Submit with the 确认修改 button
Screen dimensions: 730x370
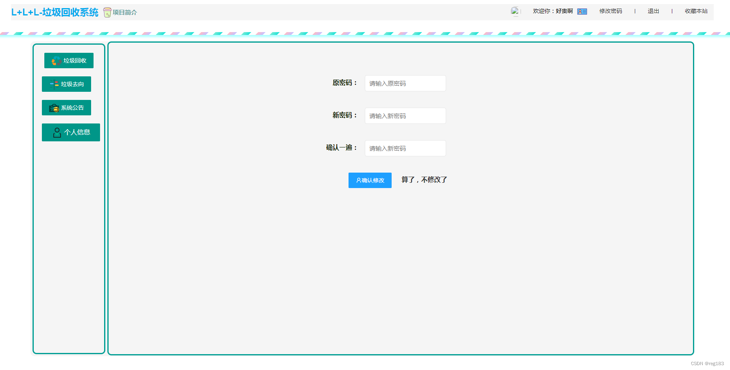[370, 180]
